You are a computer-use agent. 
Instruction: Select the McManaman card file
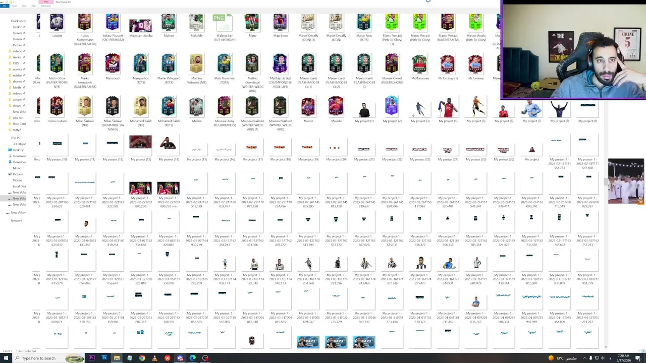pyautogui.click(x=419, y=68)
